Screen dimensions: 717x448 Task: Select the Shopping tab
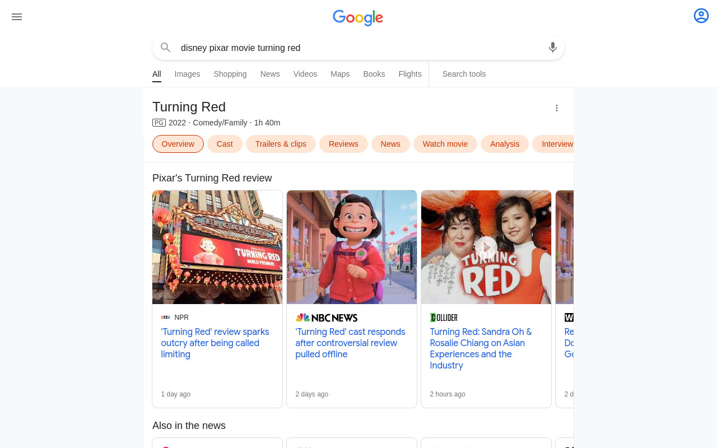(x=230, y=74)
